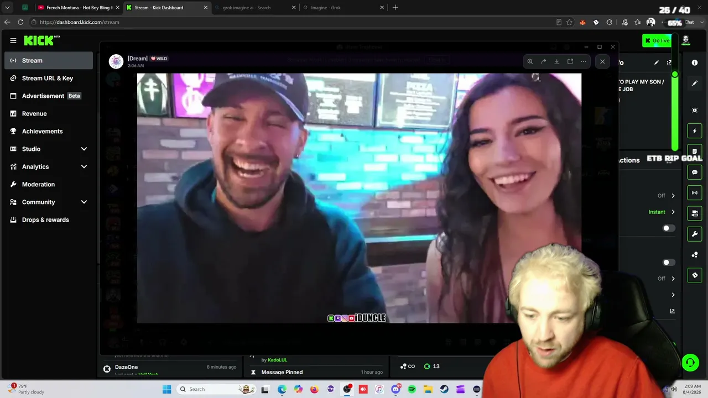Click the green vertical volume slider handle

[675, 74]
